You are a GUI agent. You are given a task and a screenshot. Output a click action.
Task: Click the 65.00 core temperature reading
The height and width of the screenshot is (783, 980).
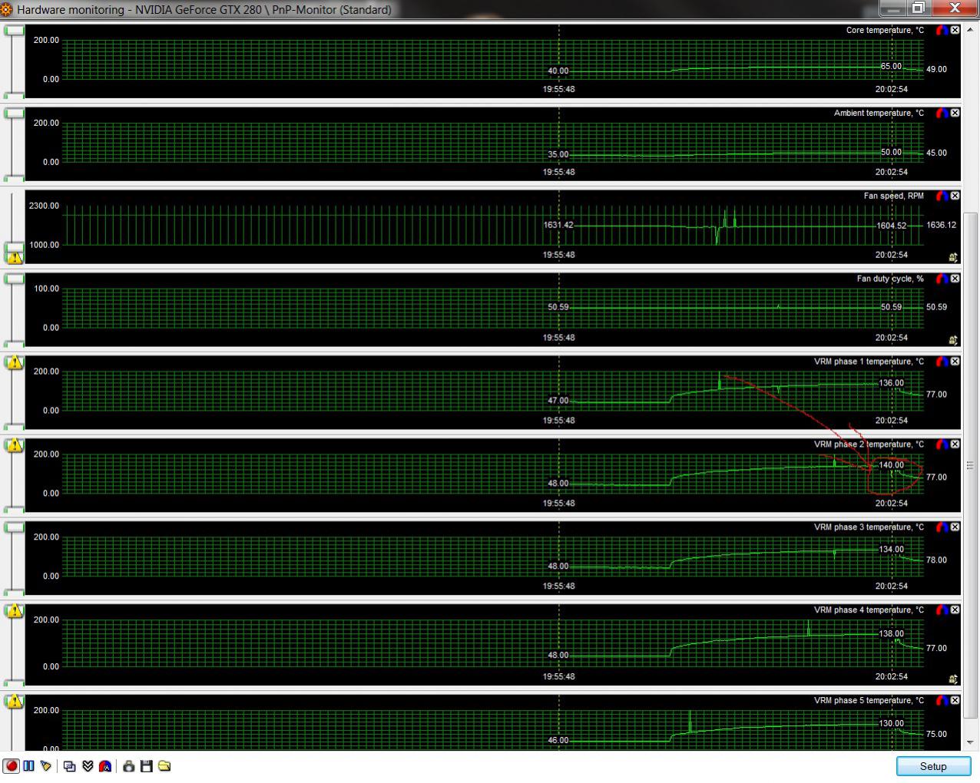[x=891, y=66]
